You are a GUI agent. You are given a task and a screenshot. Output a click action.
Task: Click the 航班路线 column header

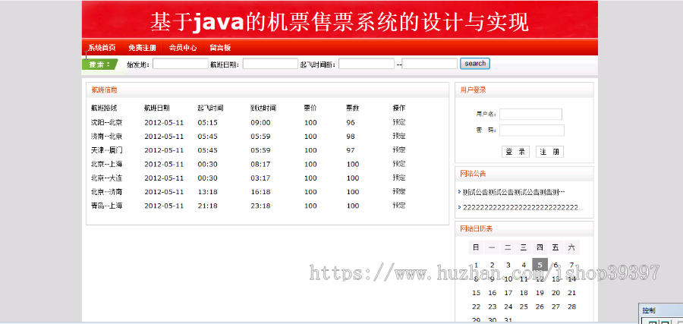104,108
